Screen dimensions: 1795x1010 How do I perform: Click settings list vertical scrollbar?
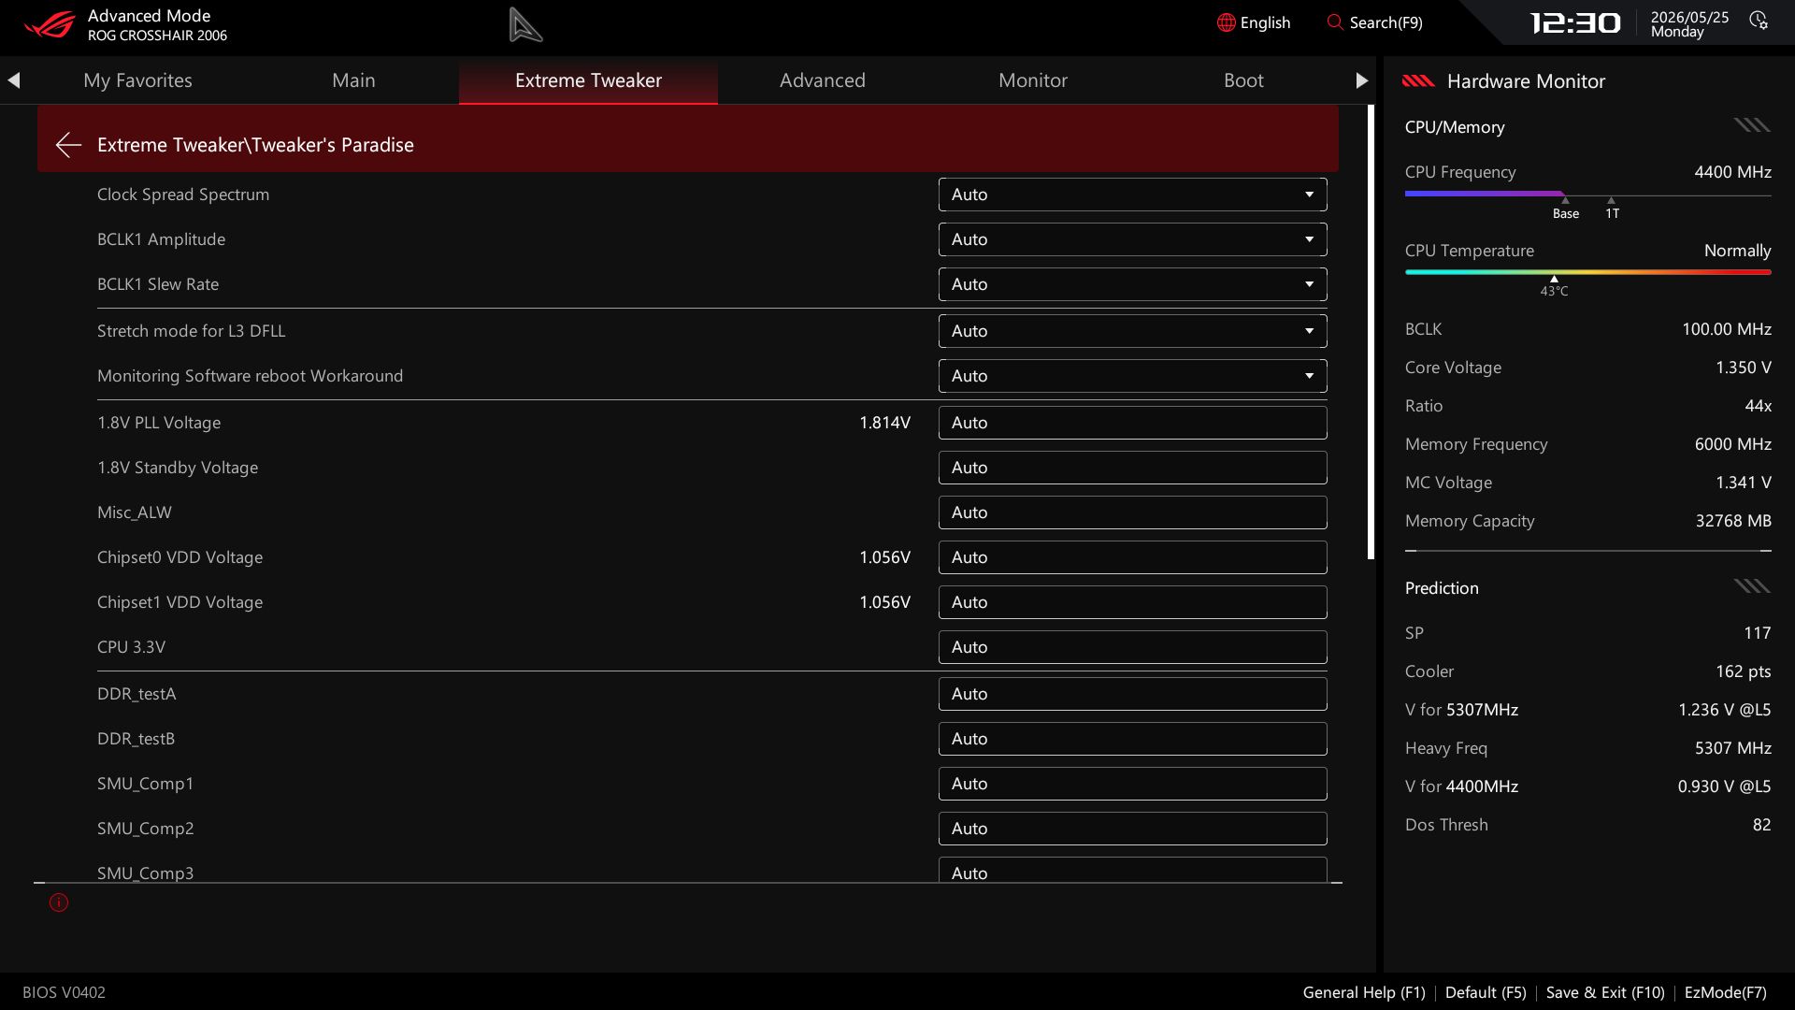(x=1371, y=332)
